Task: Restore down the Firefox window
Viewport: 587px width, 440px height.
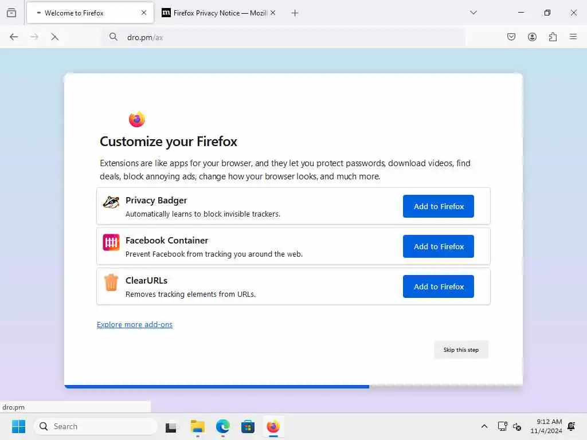Action: [547, 13]
